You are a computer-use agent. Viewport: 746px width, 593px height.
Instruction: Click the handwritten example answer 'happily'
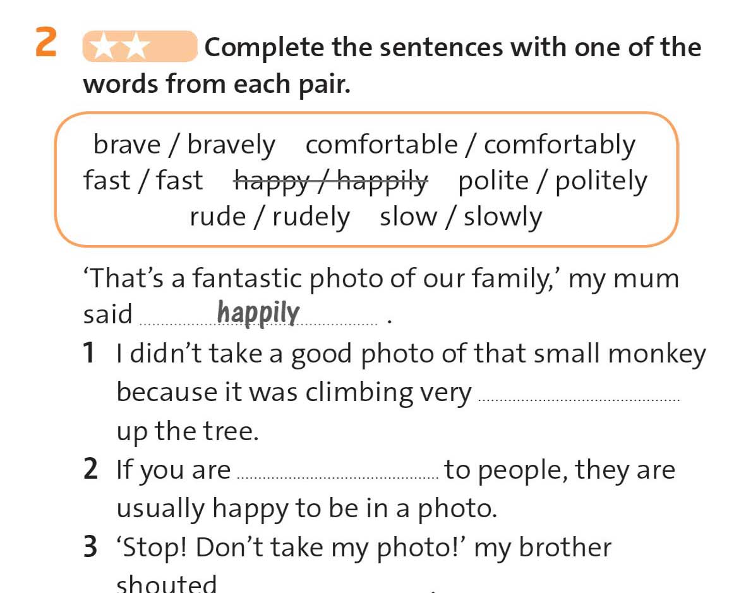click(x=258, y=313)
